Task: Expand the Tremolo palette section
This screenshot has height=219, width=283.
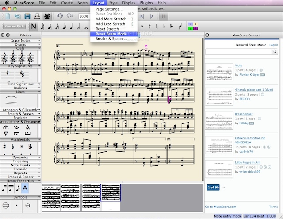Action: coord(20,169)
